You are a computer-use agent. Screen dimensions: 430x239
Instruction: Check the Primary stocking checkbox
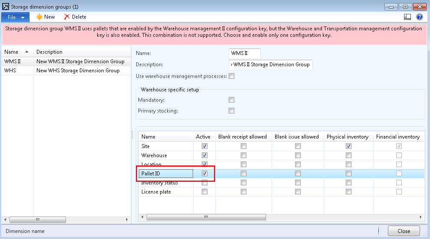tap(232, 111)
